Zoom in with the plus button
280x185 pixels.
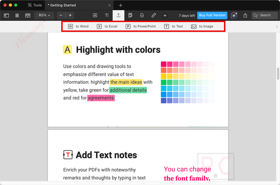click(x=70, y=15)
